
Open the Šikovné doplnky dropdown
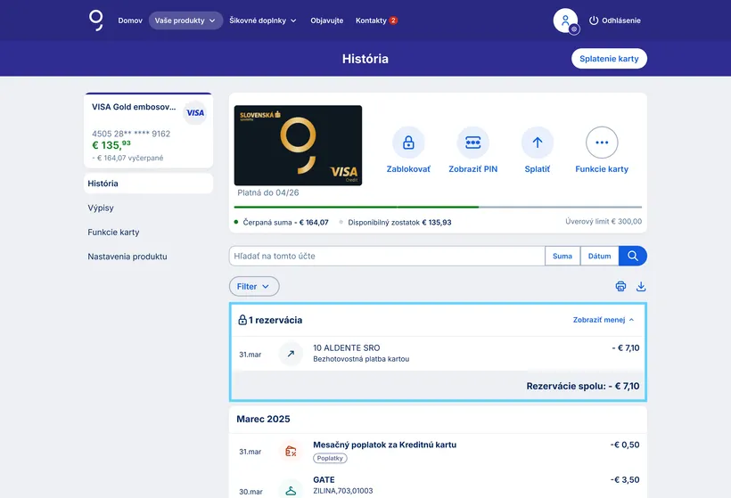click(x=263, y=20)
